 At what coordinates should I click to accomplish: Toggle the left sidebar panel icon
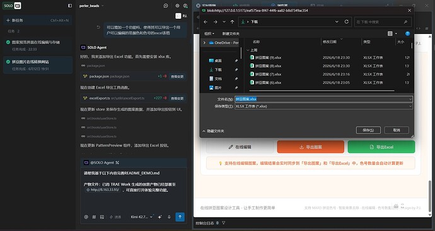click(70, 6)
